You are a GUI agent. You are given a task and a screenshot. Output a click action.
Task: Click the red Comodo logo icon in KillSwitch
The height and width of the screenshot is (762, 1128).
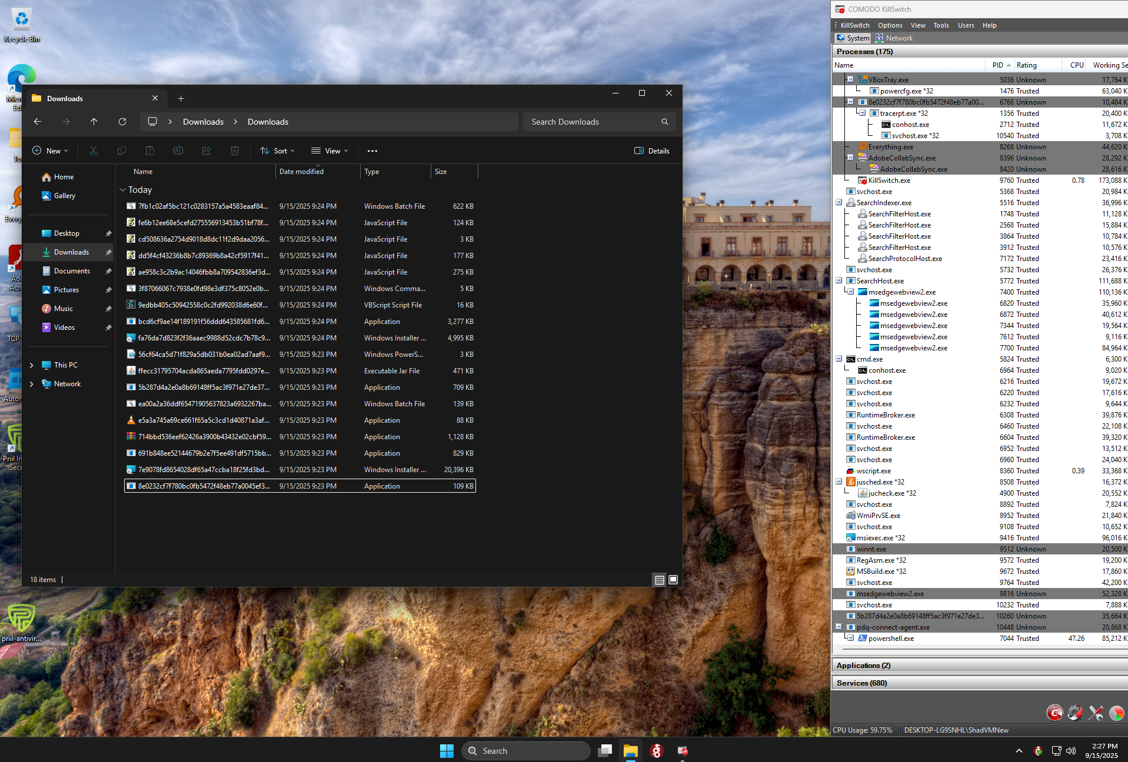click(1054, 713)
